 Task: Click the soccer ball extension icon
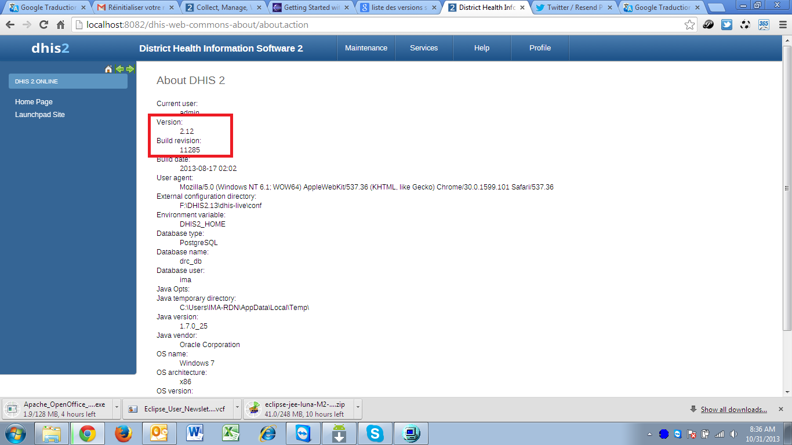coord(745,25)
